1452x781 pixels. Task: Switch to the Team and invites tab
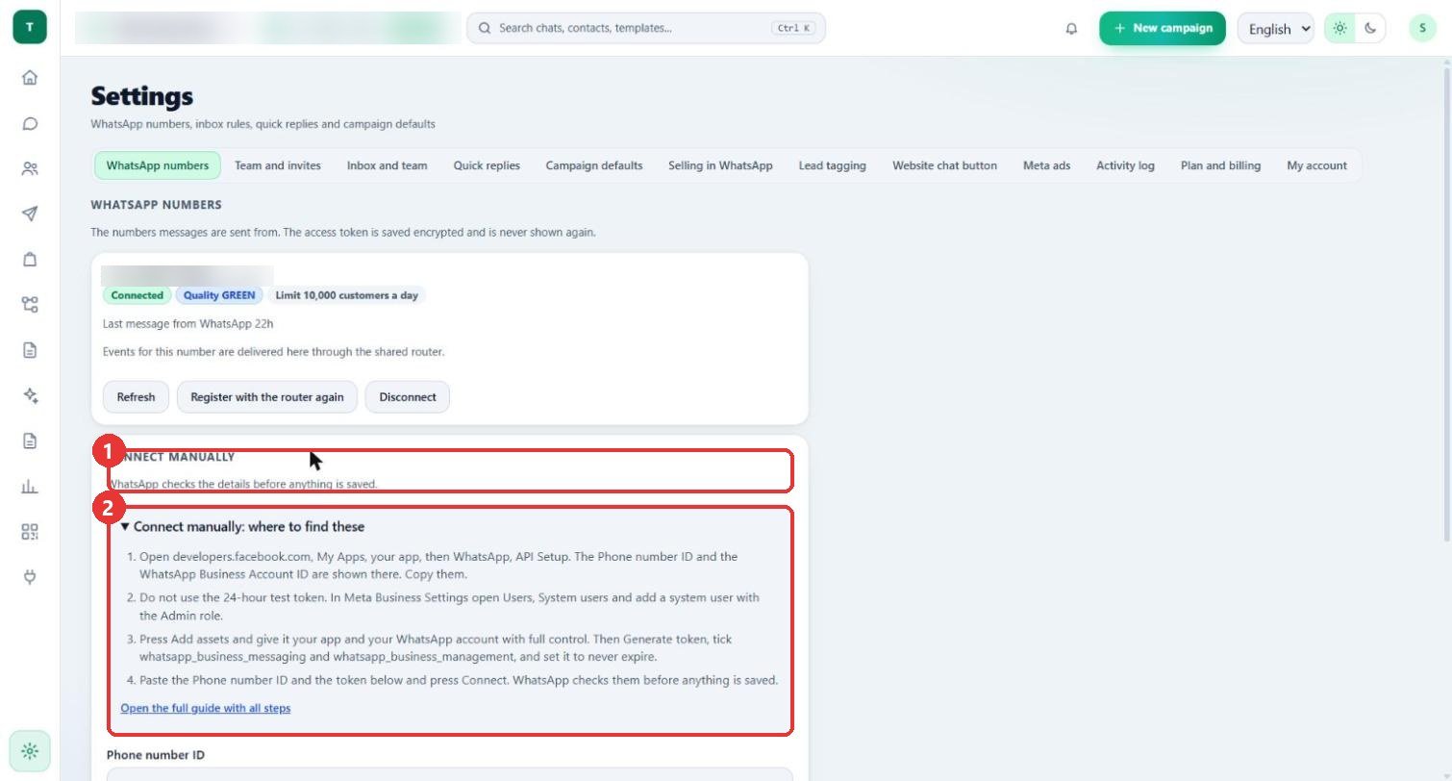278,165
